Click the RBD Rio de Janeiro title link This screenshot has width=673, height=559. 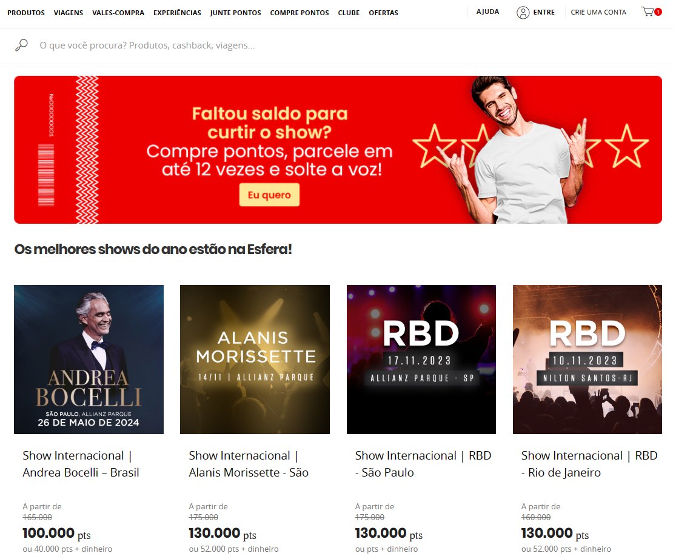589,464
